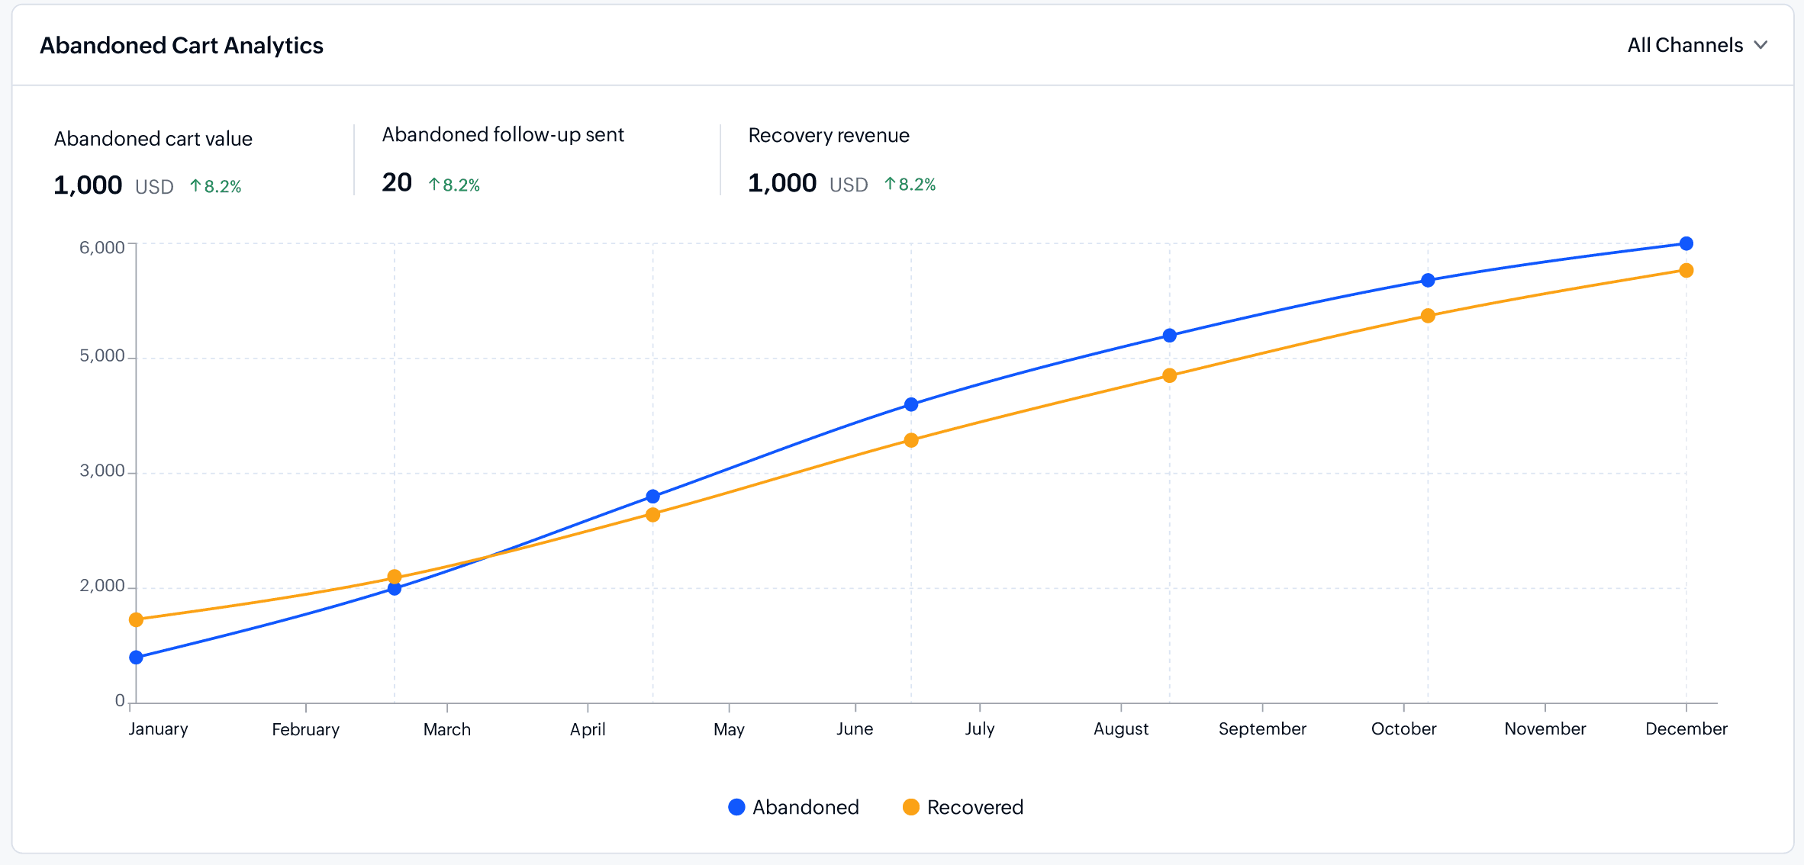
Task: Click the June x-axis label
Action: 855,729
